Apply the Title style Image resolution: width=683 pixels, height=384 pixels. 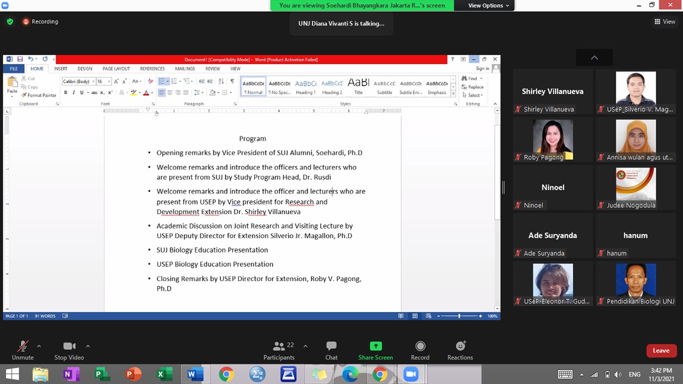click(359, 87)
